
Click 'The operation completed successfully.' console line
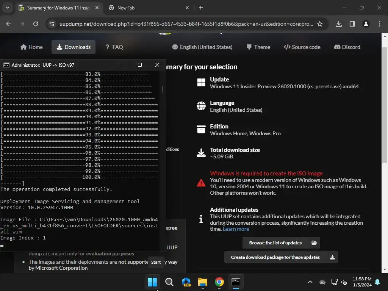pos(56,189)
